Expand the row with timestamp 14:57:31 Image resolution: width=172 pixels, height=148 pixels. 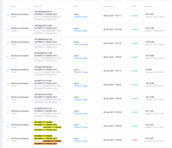click(x=8, y=15)
